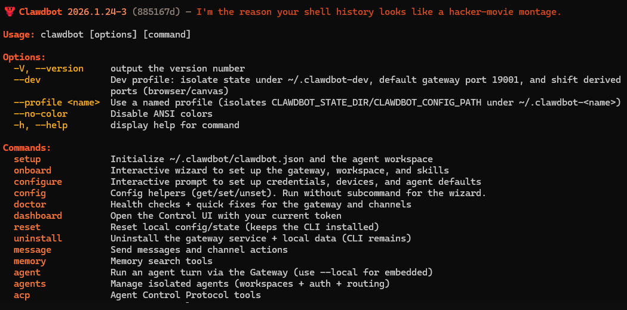Click the 'Options:' section header

coord(24,57)
